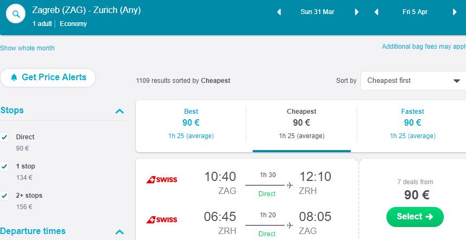Collapse the Stops filter section
This screenshot has width=466, height=240.
point(120,111)
